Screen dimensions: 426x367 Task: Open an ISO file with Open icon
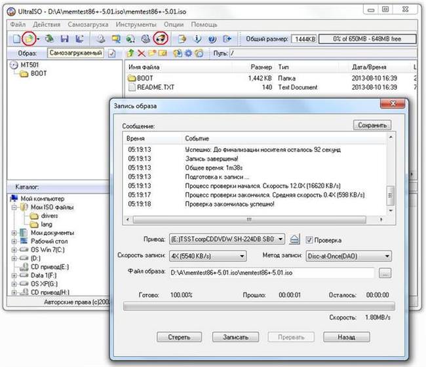29,39
